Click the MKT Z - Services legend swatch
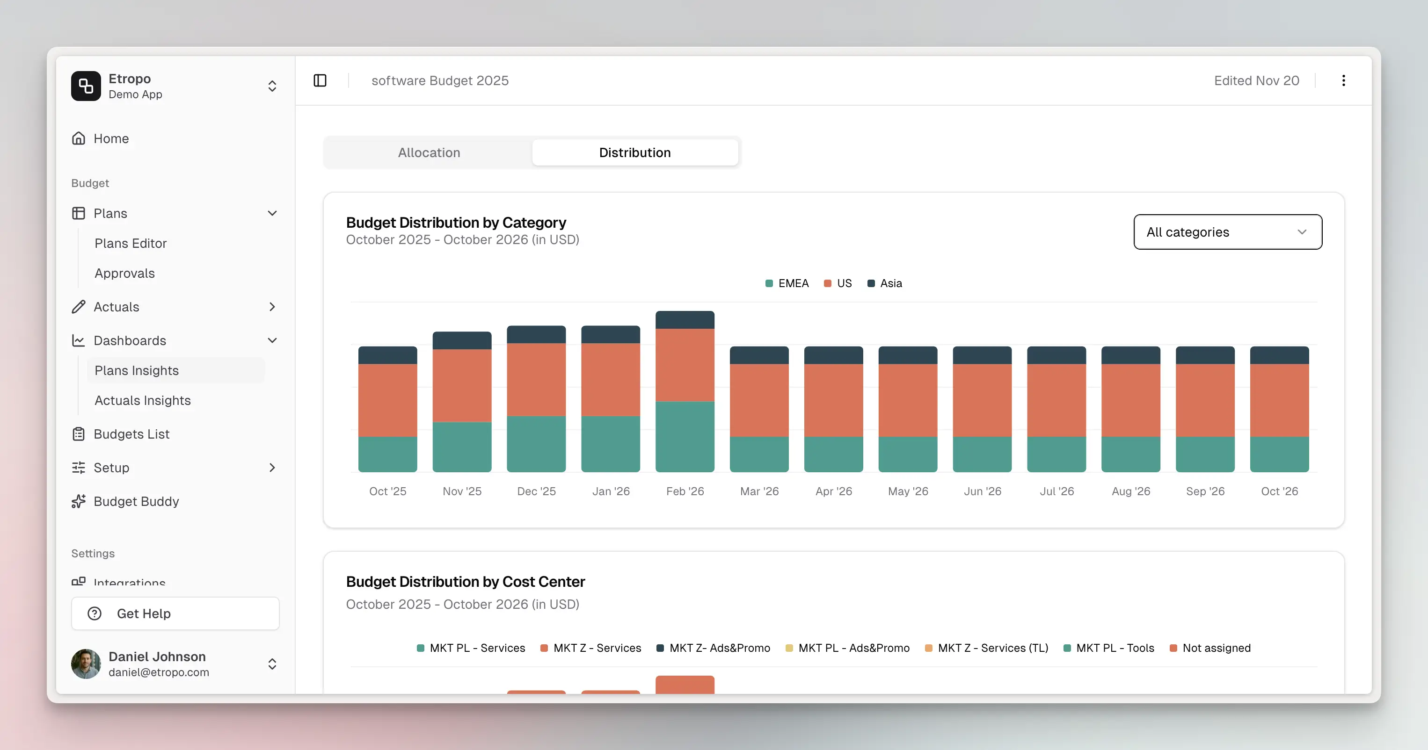The height and width of the screenshot is (750, 1428). [x=544, y=648]
